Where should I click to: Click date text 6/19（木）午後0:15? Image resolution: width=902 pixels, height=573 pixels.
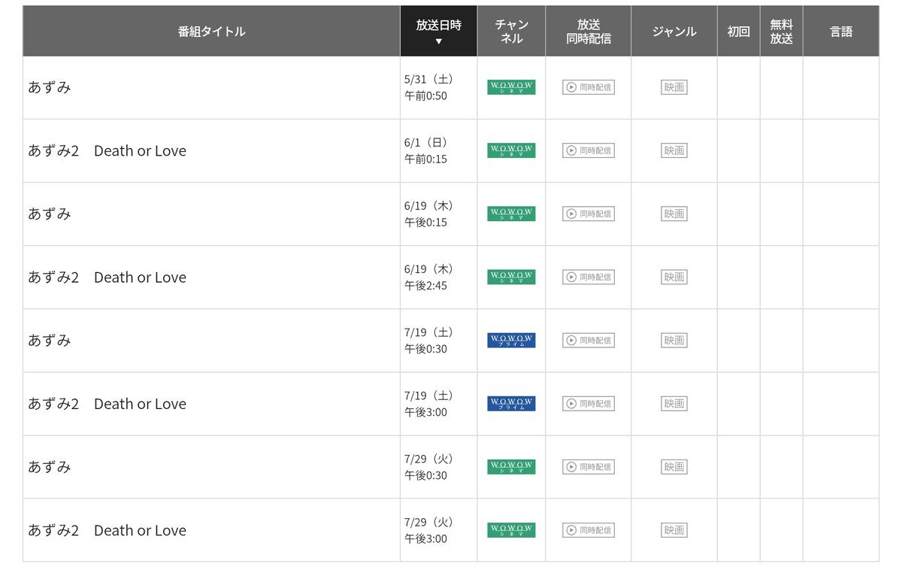[429, 214]
